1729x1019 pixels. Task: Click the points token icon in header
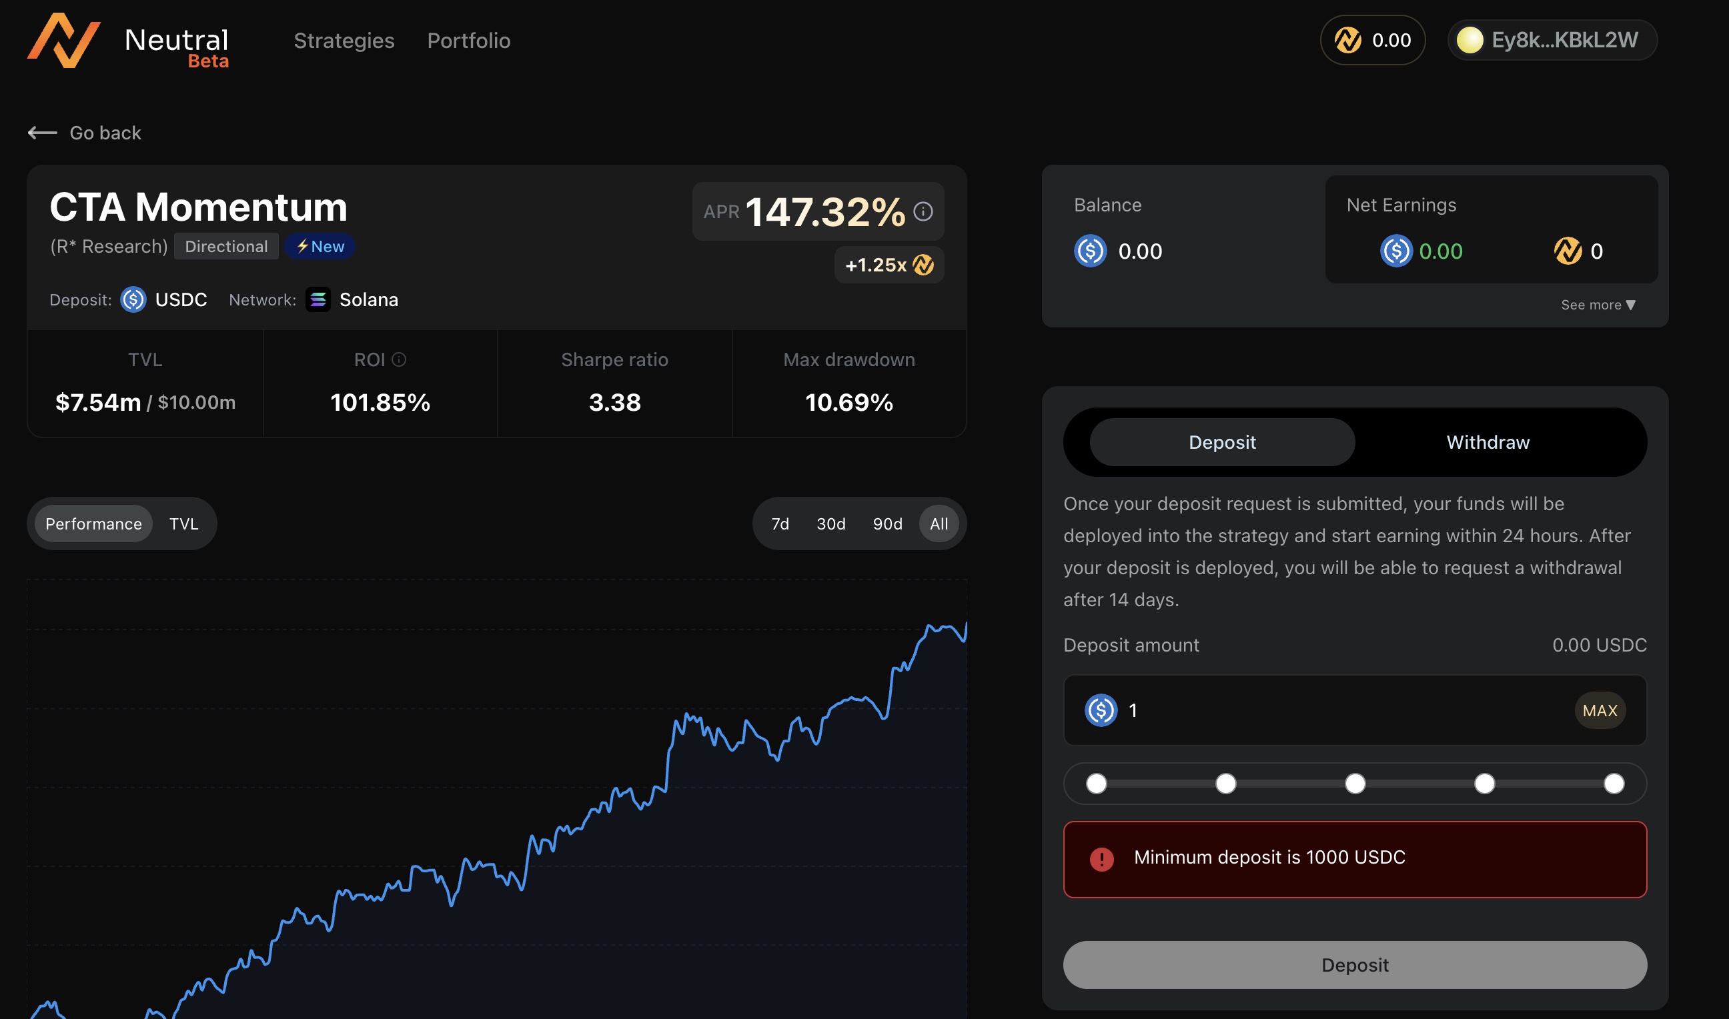point(1348,40)
